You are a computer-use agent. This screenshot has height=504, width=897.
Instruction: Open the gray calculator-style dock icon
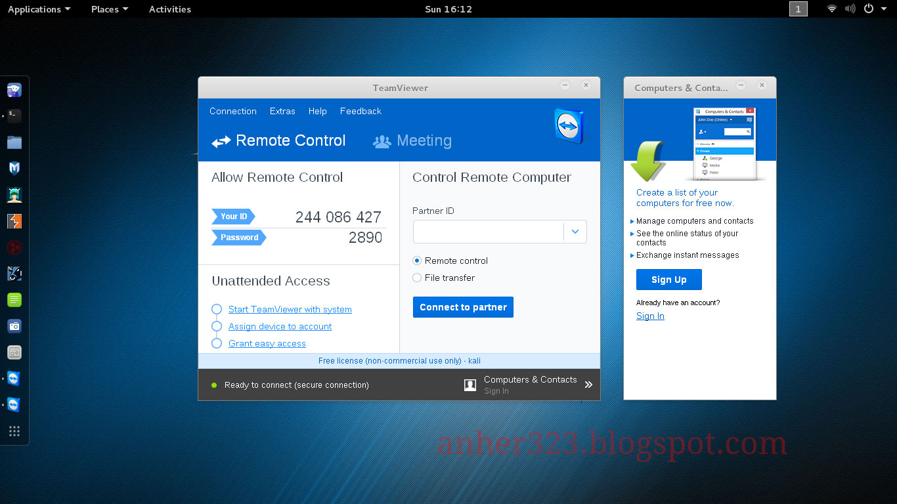pyautogui.click(x=14, y=352)
